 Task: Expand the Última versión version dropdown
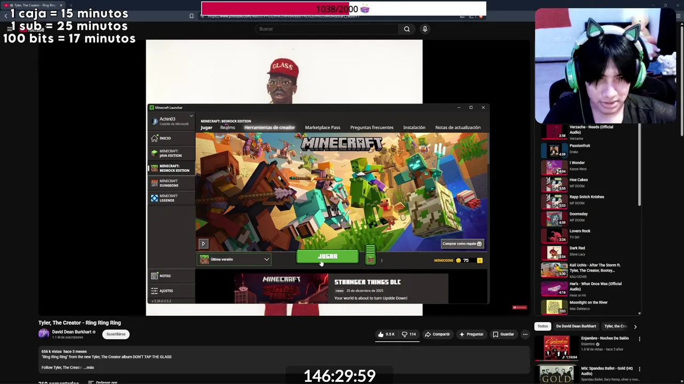[x=235, y=260]
